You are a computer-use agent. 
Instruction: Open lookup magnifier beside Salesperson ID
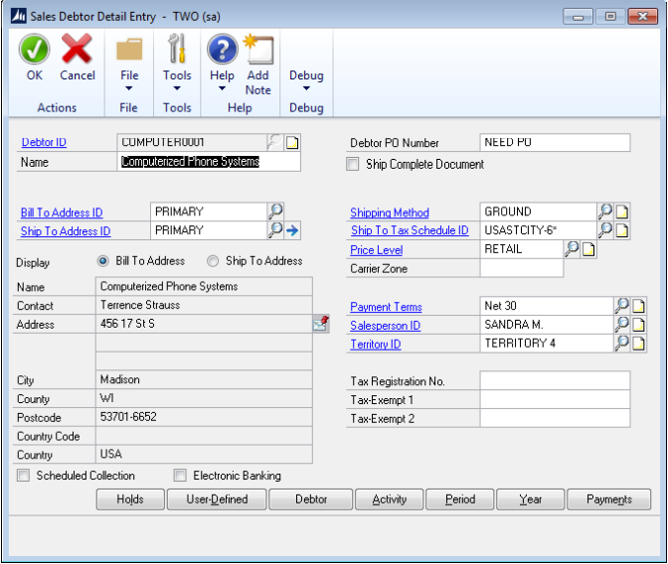point(622,325)
